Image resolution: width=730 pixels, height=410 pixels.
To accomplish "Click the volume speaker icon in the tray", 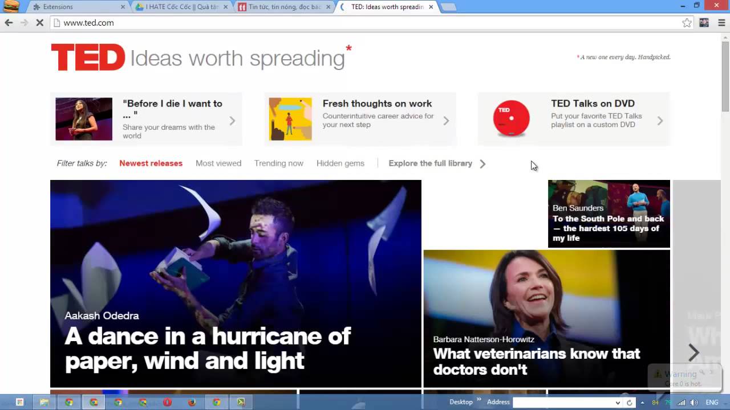I will [x=694, y=403].
